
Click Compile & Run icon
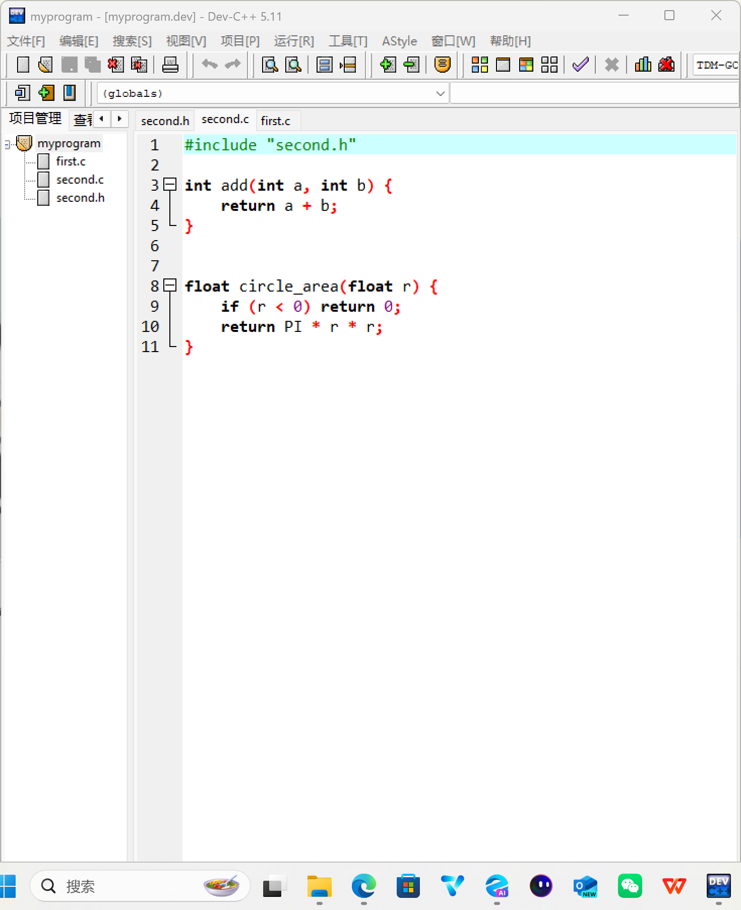[x=526, y=65]
